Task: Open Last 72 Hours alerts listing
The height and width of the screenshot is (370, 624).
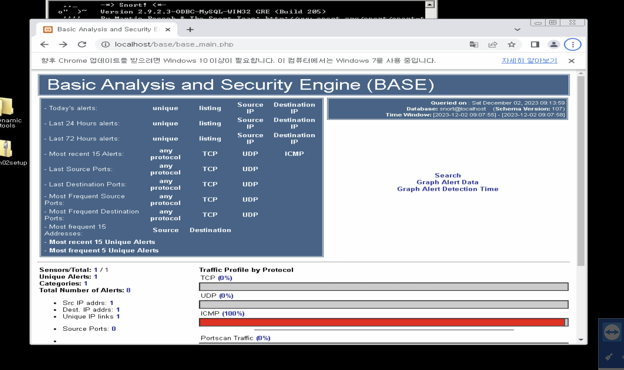Action: tap(210, 139)
